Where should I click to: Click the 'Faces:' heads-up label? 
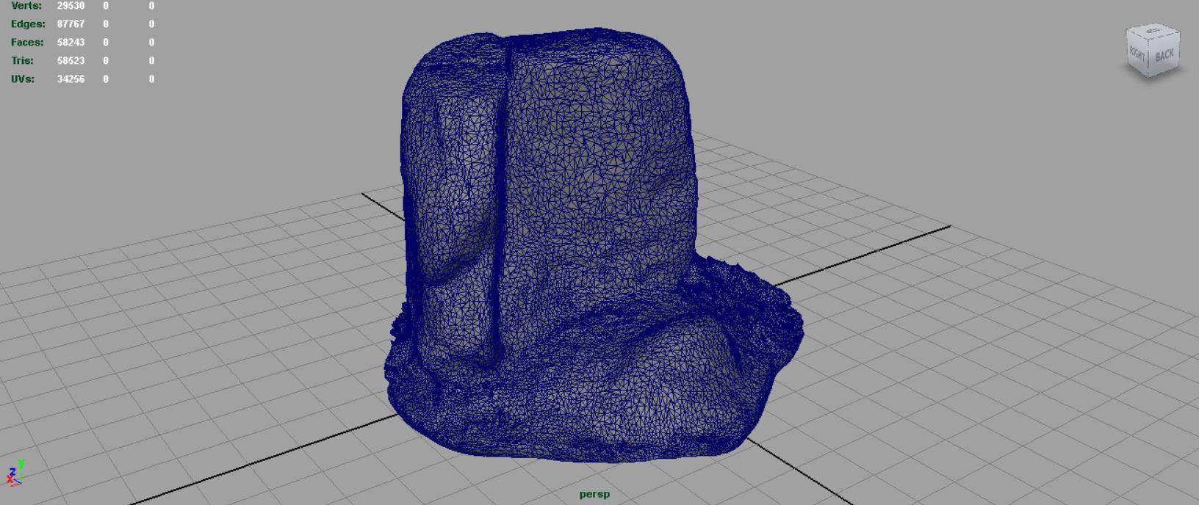(27, 43)
